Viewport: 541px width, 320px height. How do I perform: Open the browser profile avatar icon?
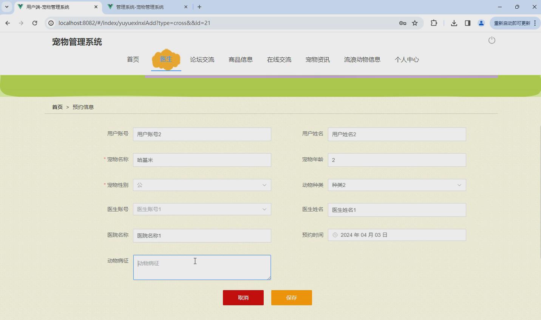[481, 23]
